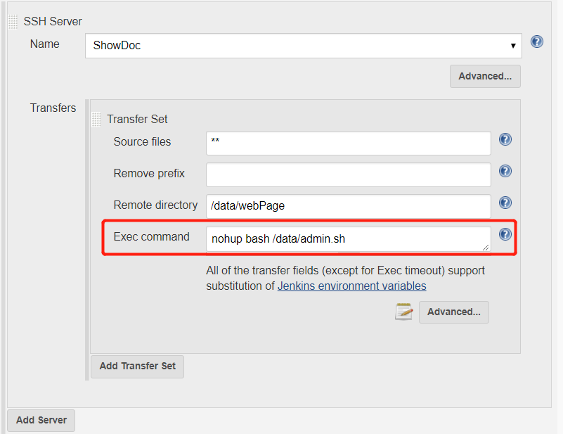Open Jenkins environment variables link
Image resolution: width=563 pixels, height=434 pixels.
pos(352,286)
